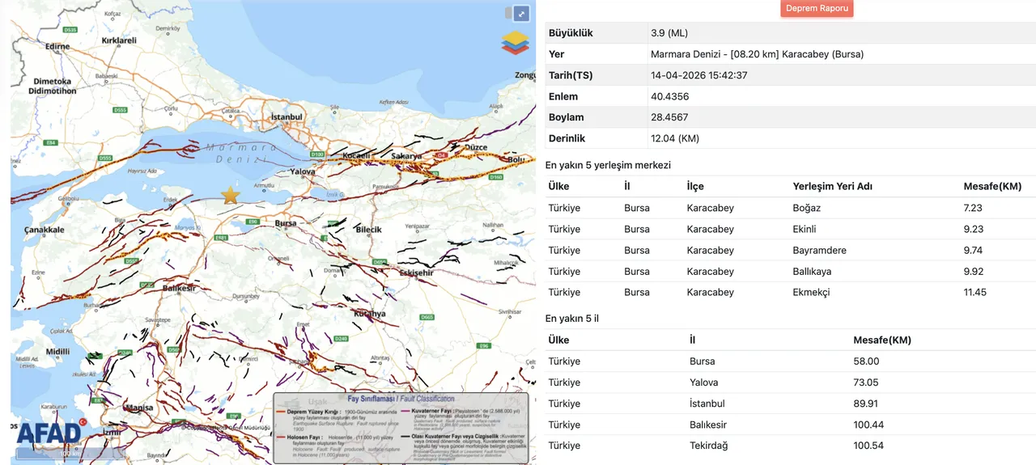Click the AFAD logo on the map

[x=49, y=433]
